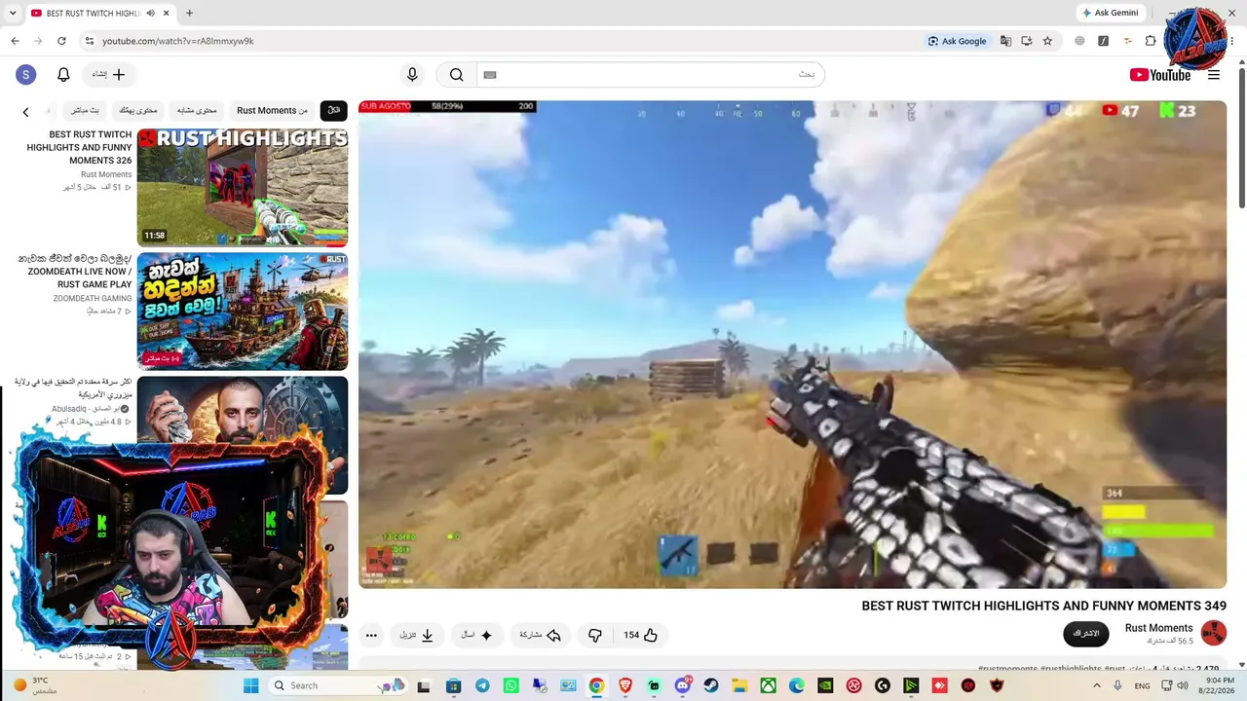The height and width of the screenshot is (701, 1247).
Task: Click the YouTube search input field
Action: [x=651, y=75]
